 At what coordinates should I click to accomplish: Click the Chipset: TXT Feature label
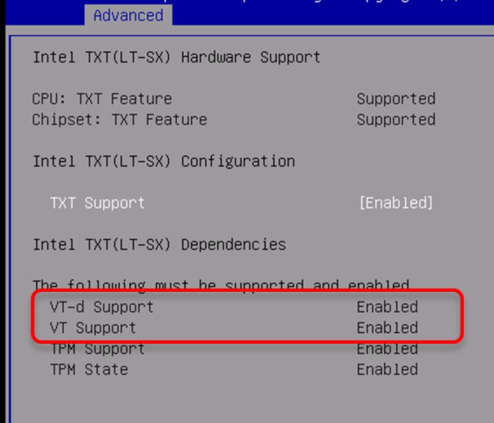120,120
